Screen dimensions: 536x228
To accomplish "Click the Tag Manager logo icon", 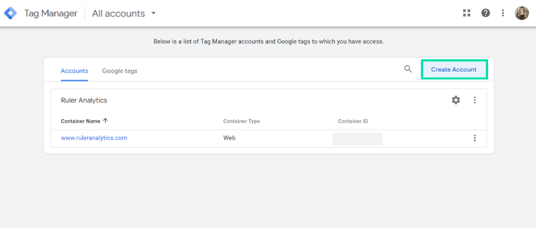I will (x=10, y=13).
